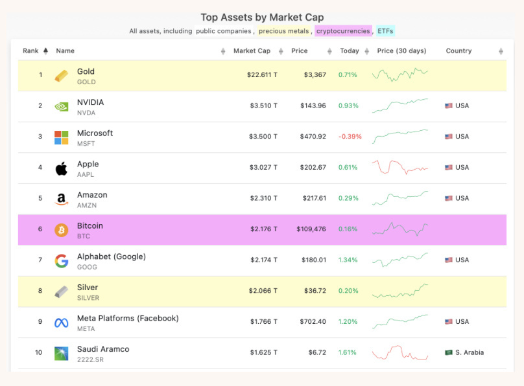
Task: Click NVIDIA market cap $3.510 T
Action: (264, 106)
